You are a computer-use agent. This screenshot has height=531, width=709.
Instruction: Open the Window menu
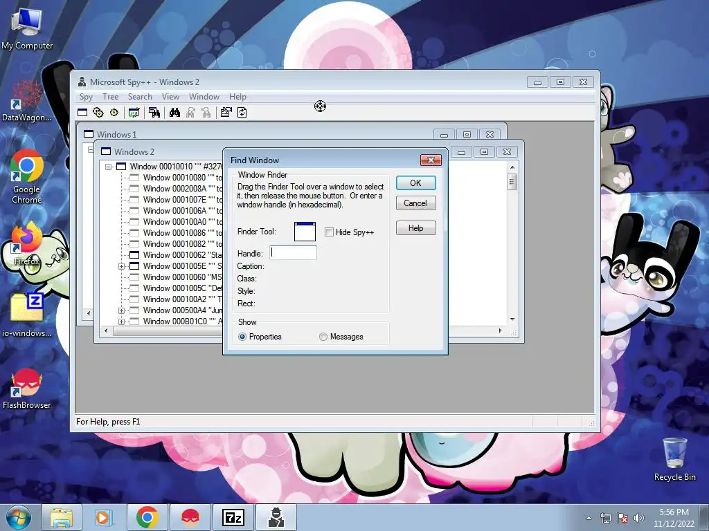coord(204,97)
